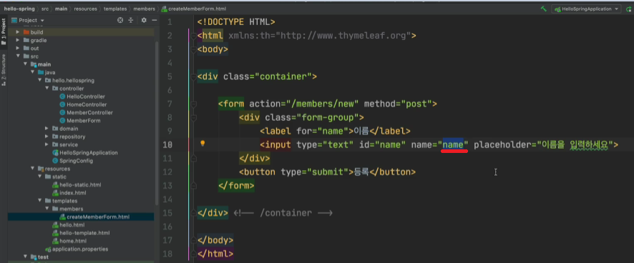Viewport: 634px width, 263px height.
Task: Click the intention lightbulb on line 10
Action: pos(203,144)
